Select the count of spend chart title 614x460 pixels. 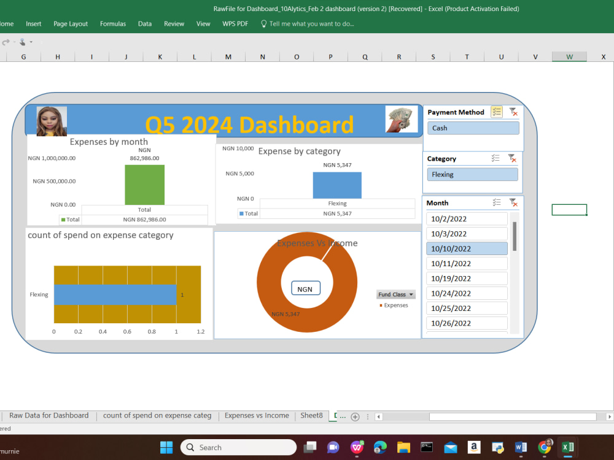[101, 235]
